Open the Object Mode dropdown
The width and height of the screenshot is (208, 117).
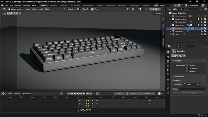pyautogui.click(x=16, y=9)
